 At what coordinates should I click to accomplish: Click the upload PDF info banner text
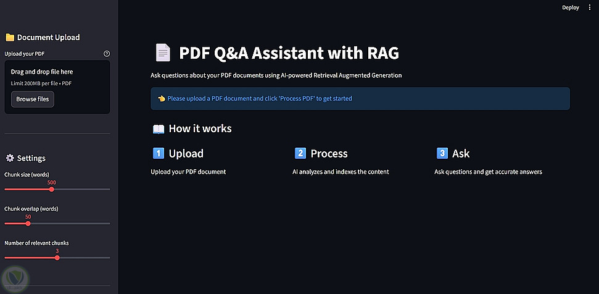259,98
